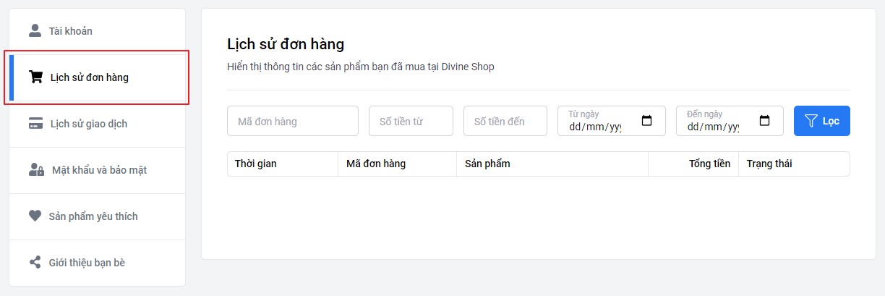
Task: Click the Sản phẩm column header
Action: pyautogui.click(x=552, y=164)
